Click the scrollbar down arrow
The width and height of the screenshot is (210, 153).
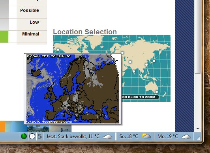point(198,129)
